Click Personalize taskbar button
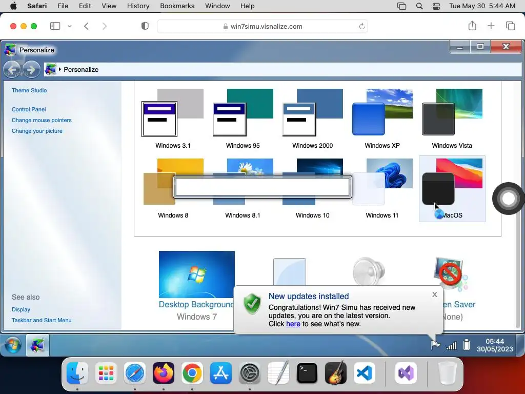The image size is (525, 394). (37, 345)
